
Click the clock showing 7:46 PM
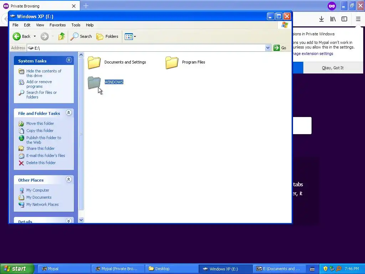pyautogui.click(x=352, y=269)
